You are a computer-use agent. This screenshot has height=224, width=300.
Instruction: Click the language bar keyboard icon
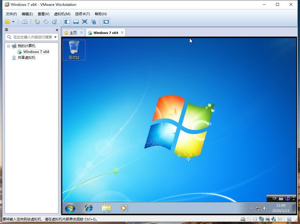(281, 199)
